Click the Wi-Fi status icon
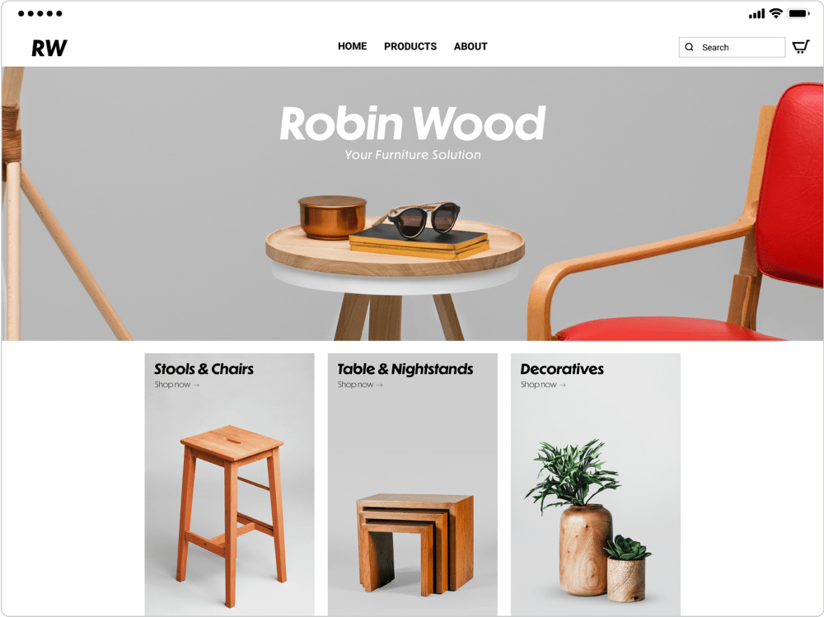 click(775, 14)
